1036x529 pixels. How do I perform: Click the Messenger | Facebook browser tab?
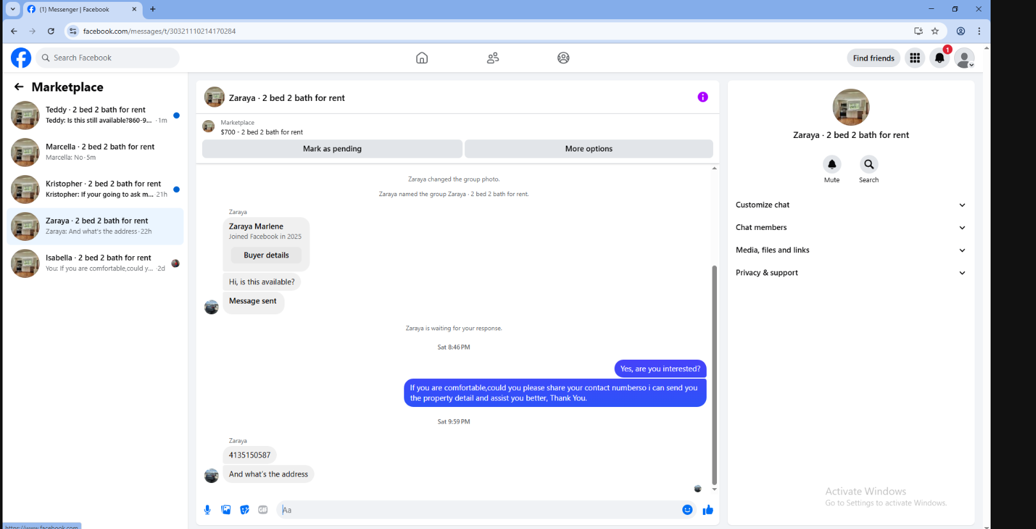[82, 9]
